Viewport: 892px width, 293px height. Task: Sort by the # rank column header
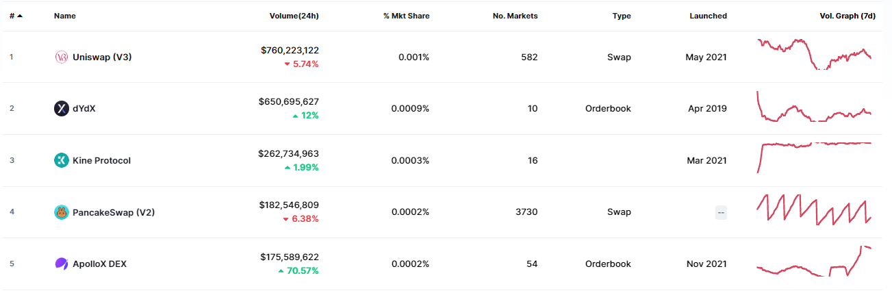point(16,16)
